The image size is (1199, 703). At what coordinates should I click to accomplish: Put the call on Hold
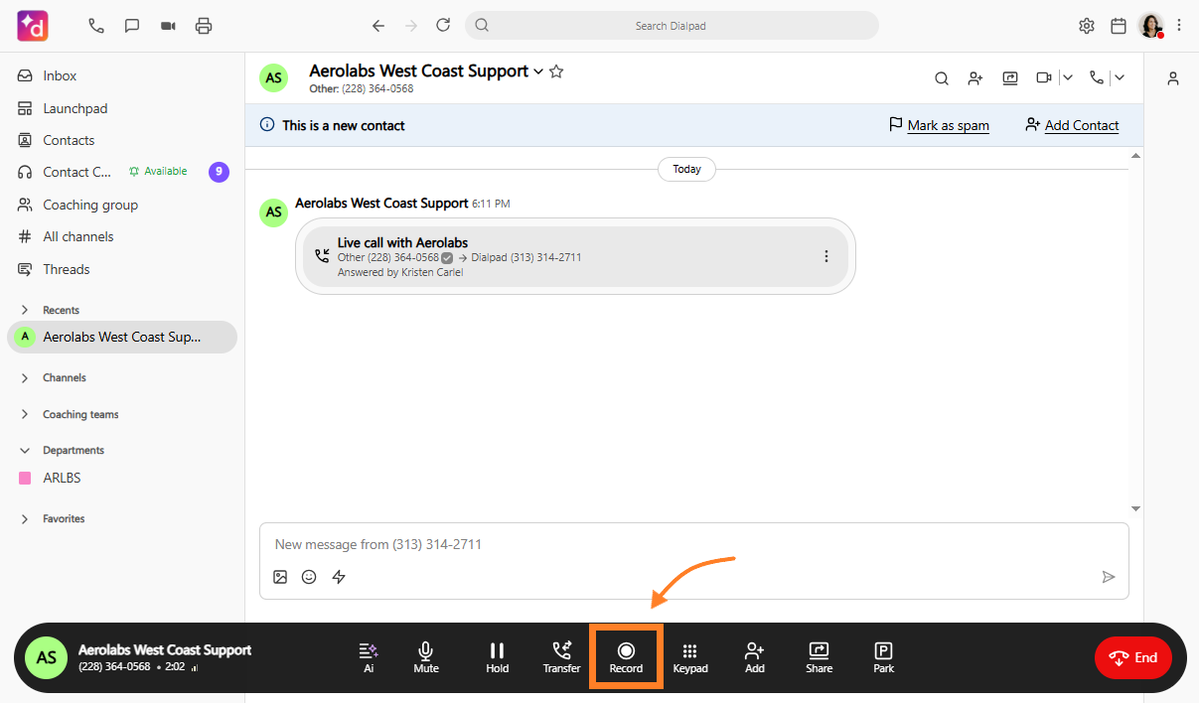498,657
